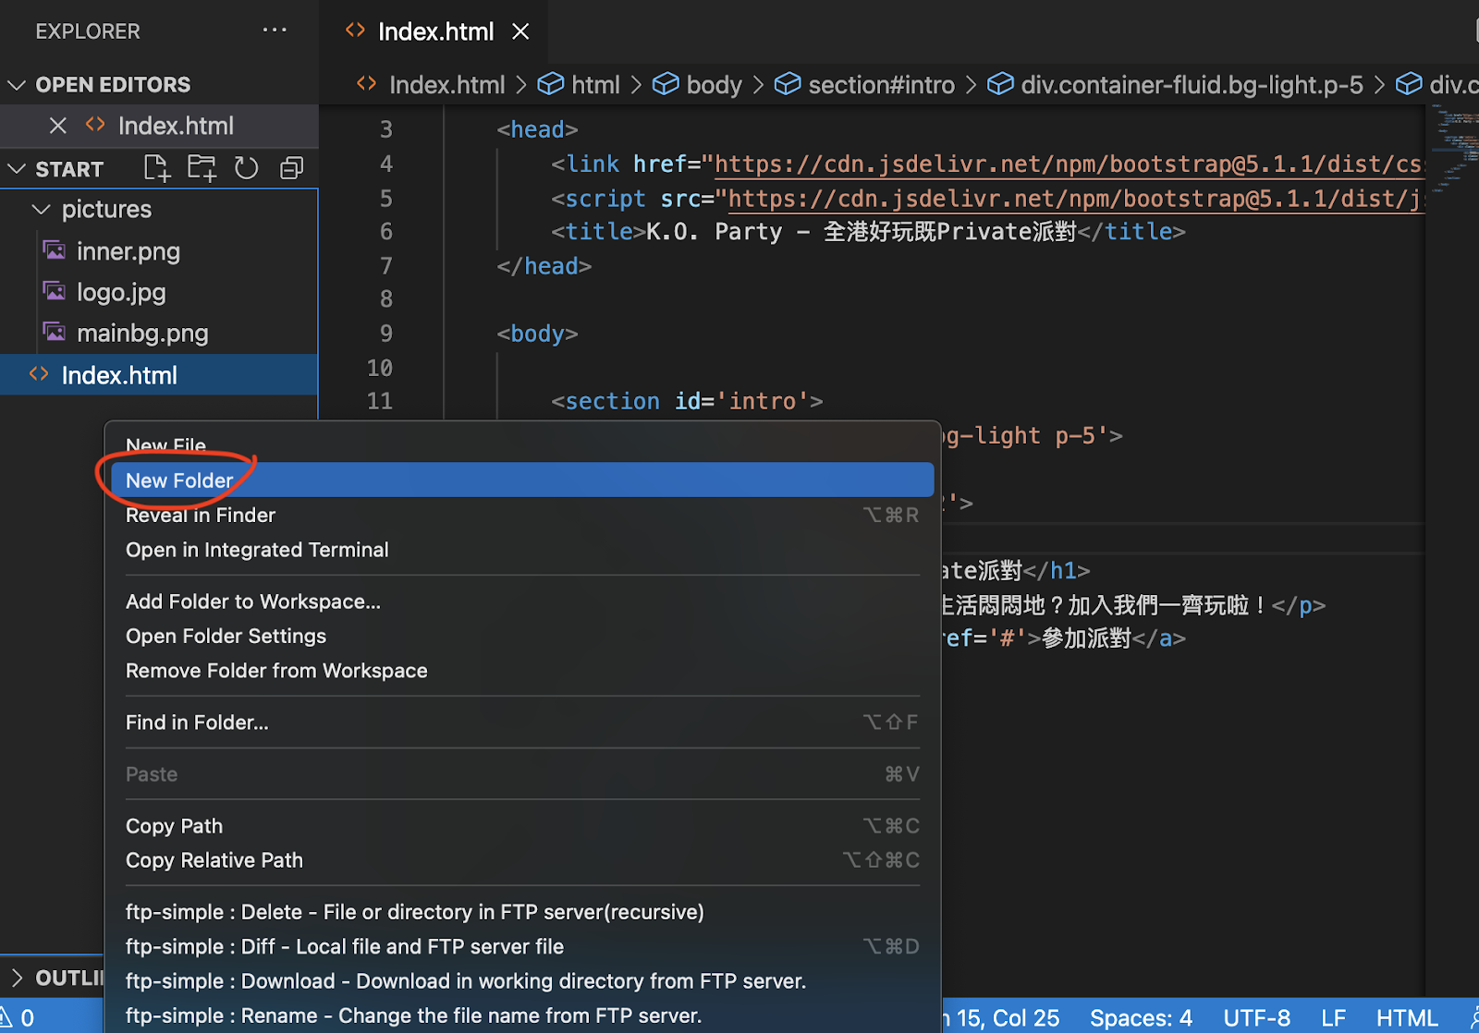1479x1033 pixels.
Task: Place cursor on section id='intro' line
Action: coord(687,402)
